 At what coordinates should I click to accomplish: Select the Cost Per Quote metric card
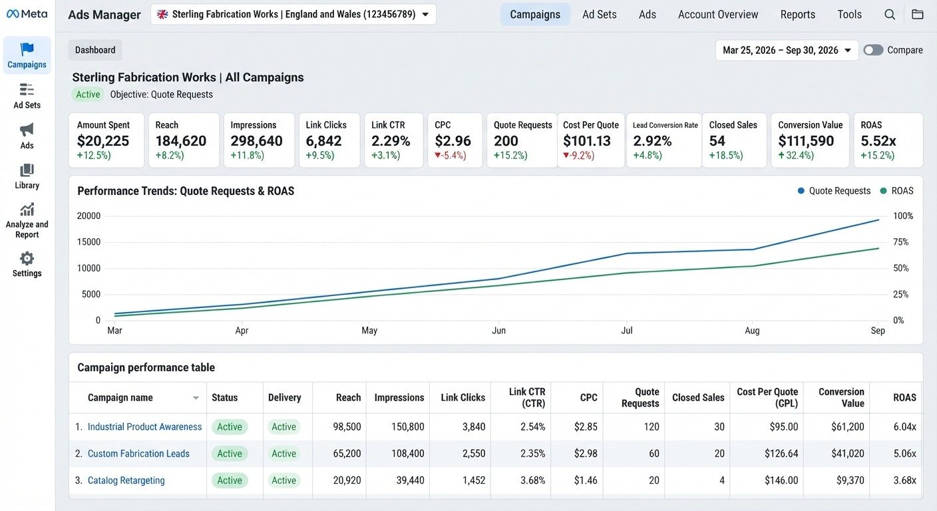click(x=590, y=140)
